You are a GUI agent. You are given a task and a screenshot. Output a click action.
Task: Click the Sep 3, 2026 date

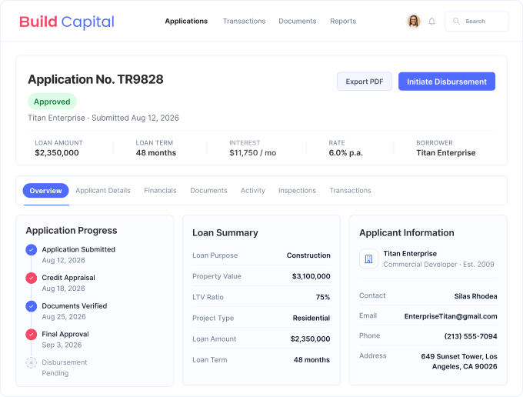[62, 345]
